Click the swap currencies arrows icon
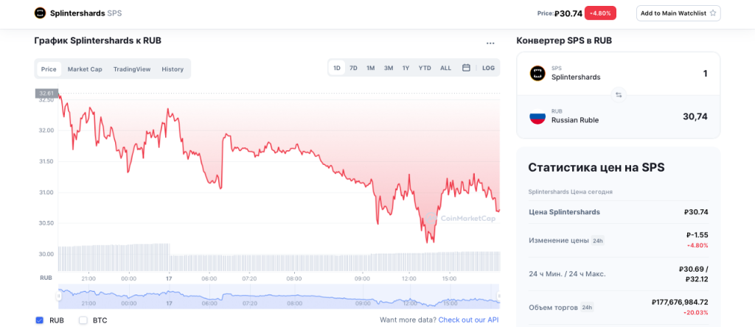This screenshot has height=327, width=755. pyautogui.click(x=619, y=94)
